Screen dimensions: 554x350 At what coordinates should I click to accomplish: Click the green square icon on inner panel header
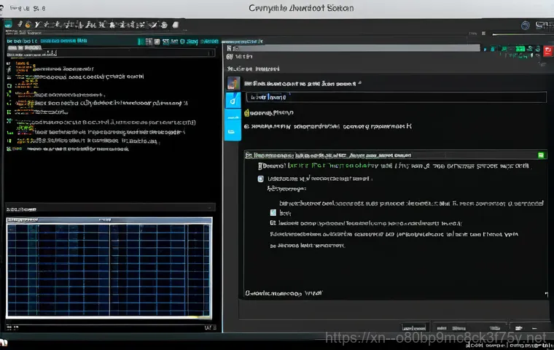[x=540, y=155]
